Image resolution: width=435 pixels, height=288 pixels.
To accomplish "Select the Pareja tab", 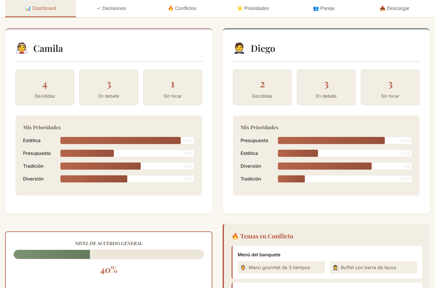I will [x=324, y=8].
